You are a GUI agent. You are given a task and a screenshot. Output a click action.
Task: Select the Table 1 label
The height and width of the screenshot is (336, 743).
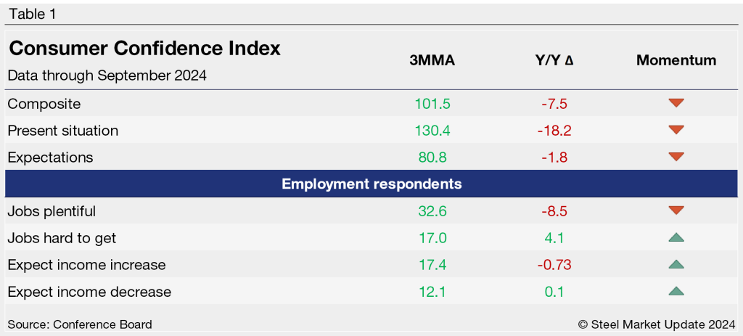point(32,14)
